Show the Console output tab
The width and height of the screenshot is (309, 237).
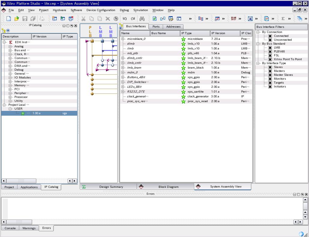[x=10, y=228]
